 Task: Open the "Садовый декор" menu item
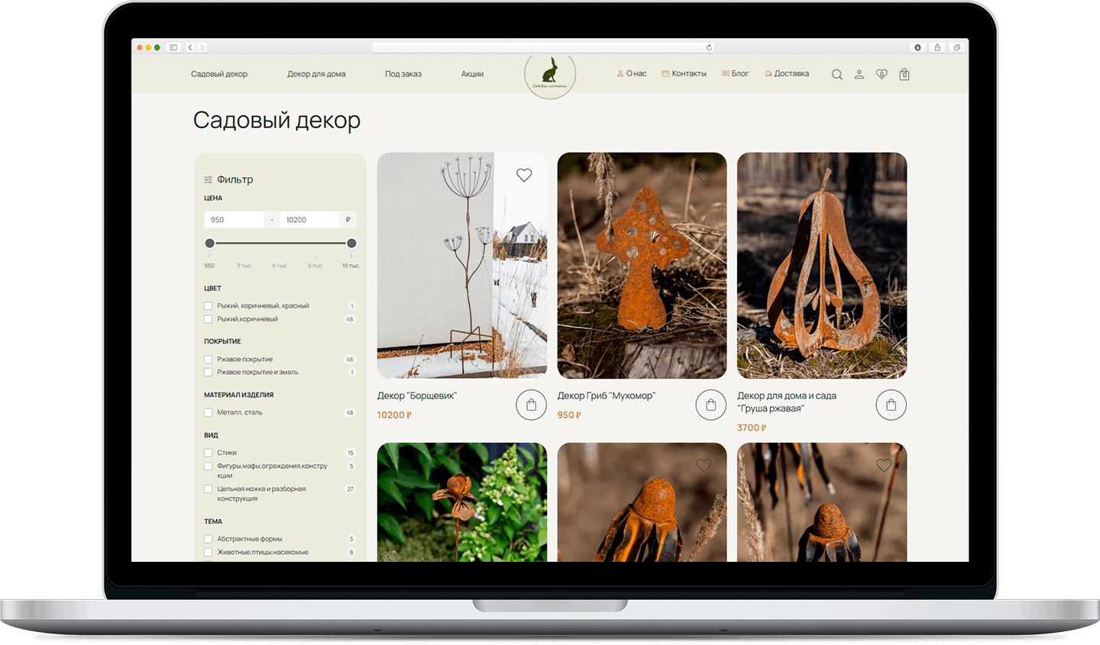point(219,74)
